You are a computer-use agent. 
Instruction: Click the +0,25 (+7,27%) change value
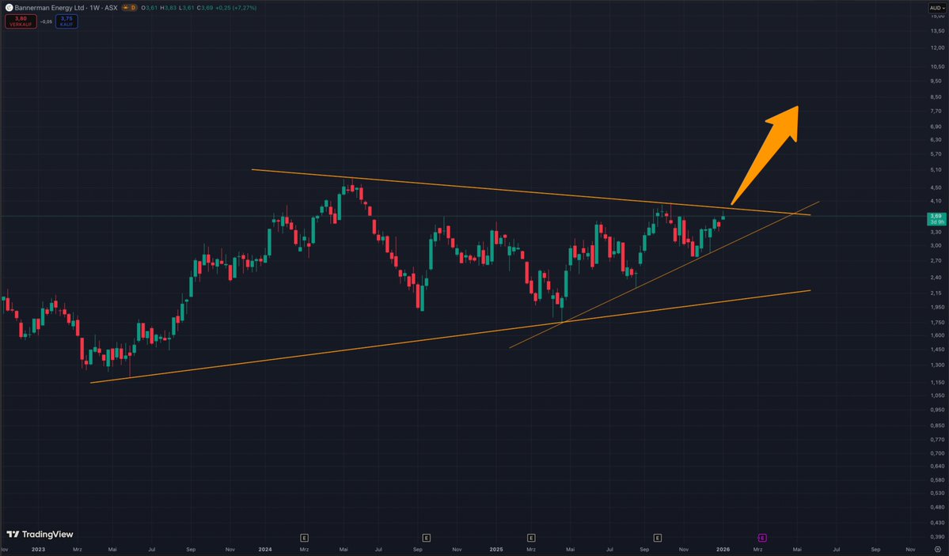click(x=235, y=8)
